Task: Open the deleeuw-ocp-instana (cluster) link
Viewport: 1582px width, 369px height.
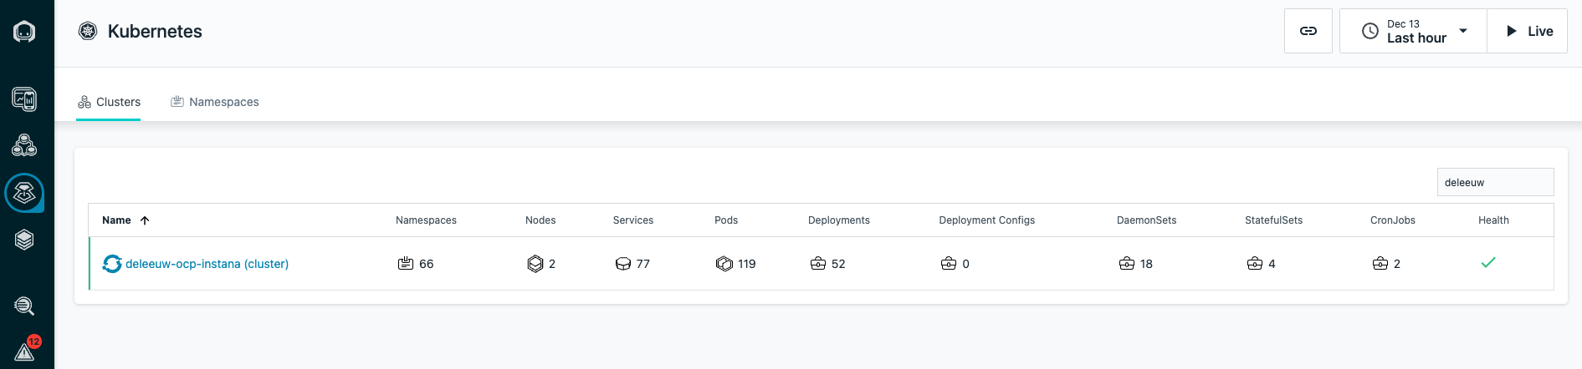Action: point(207,264)
